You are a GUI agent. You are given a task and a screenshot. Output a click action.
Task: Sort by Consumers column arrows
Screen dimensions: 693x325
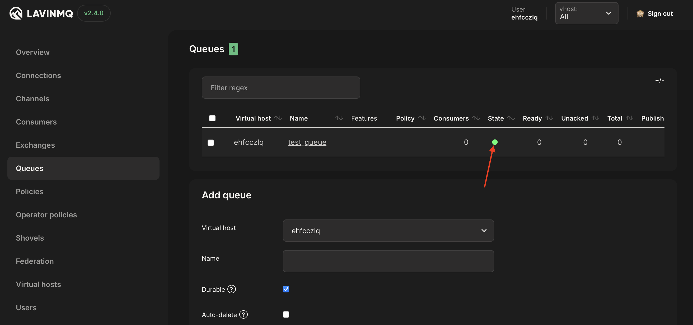pos(476,118)
